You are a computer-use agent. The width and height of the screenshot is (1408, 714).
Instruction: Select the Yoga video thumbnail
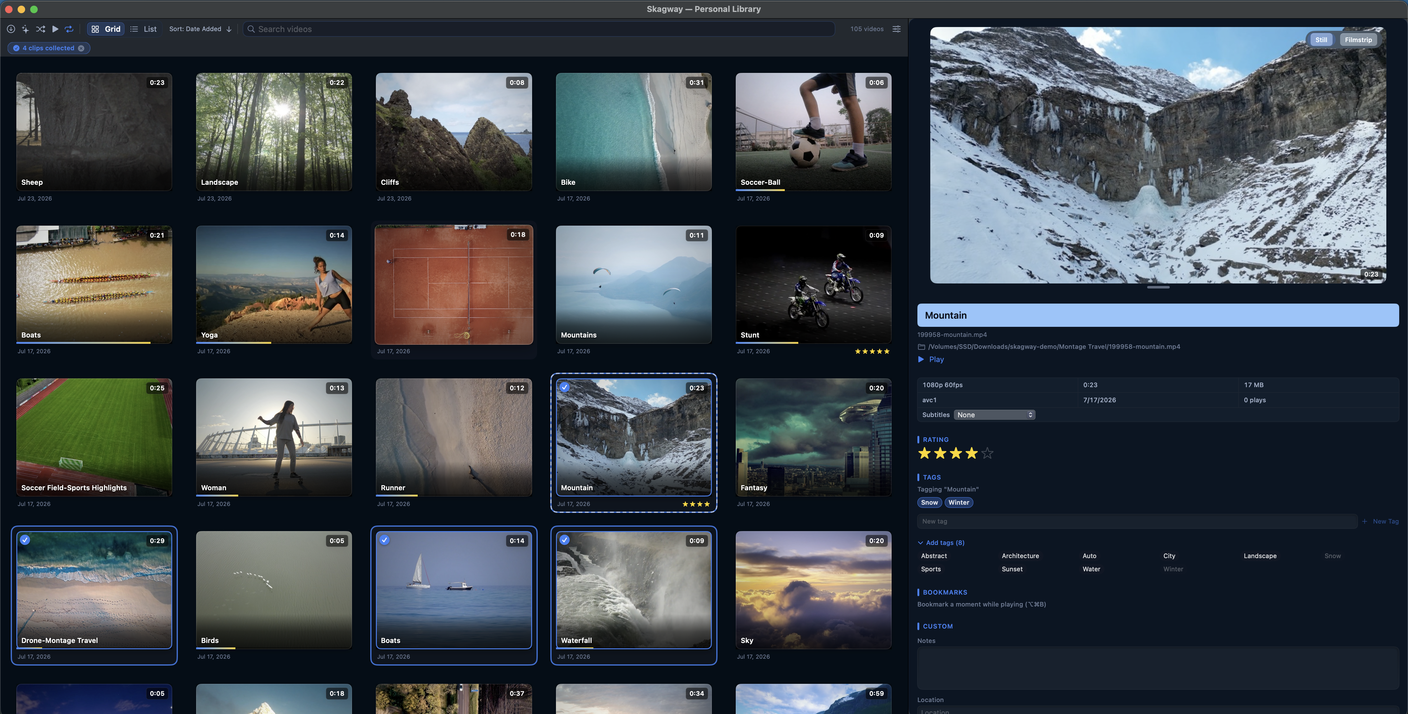click(x=274, y=285)
